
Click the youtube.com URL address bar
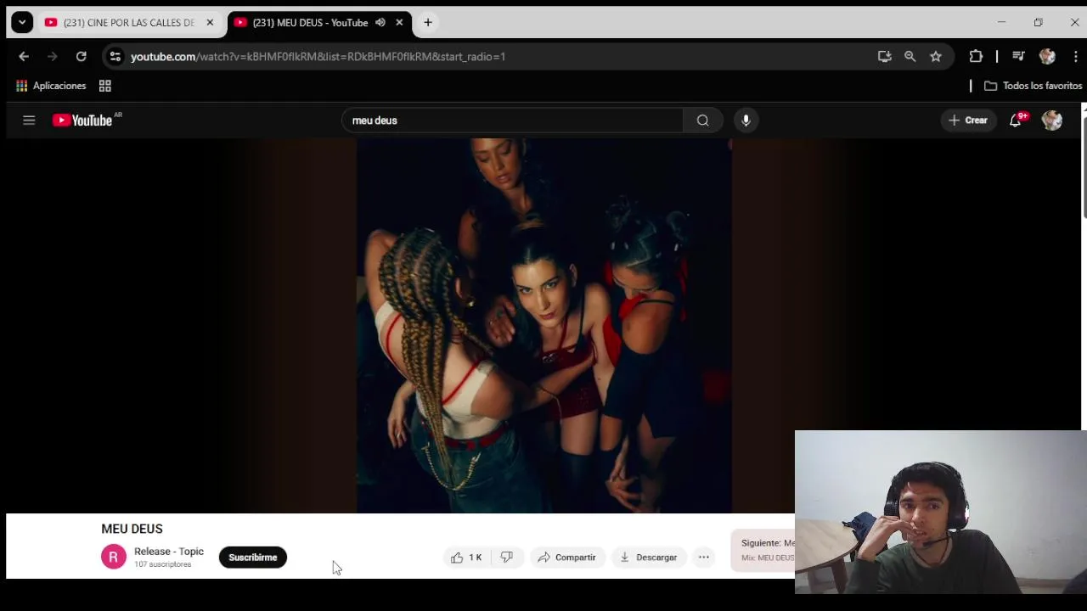coord(318,57)
